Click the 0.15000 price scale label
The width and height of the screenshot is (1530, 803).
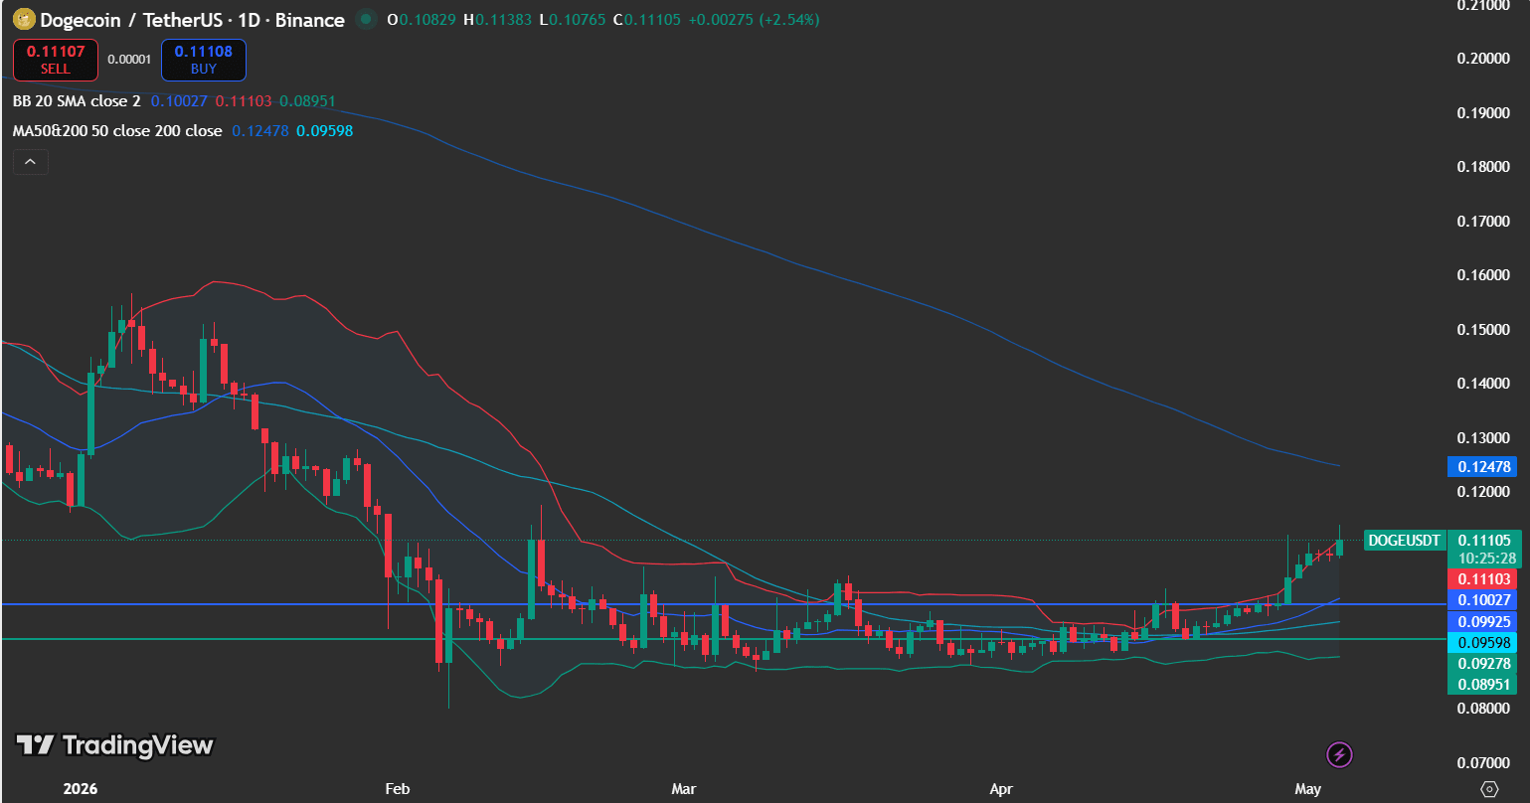[1484, 329]
